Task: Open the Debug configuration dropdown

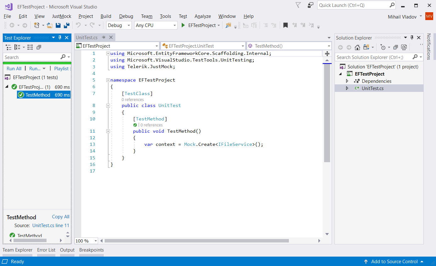Action: (119, 25)
